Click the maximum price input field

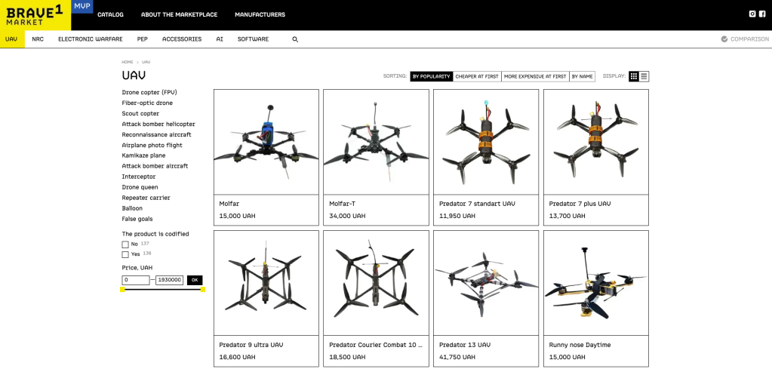tap(170, 280)
